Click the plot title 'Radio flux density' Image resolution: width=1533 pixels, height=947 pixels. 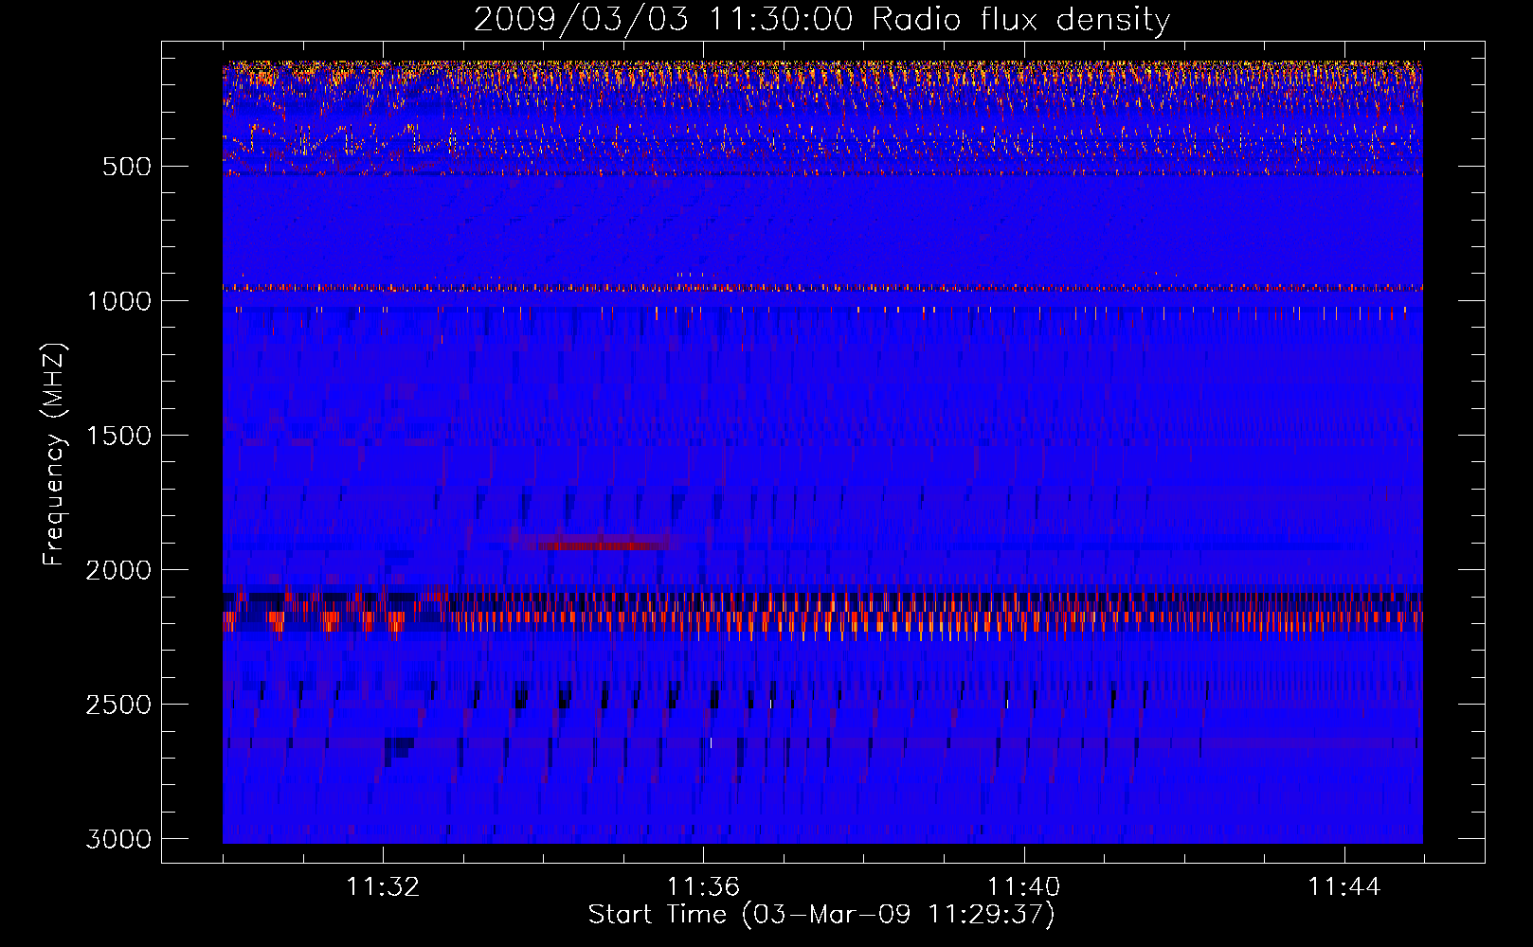1021,20
